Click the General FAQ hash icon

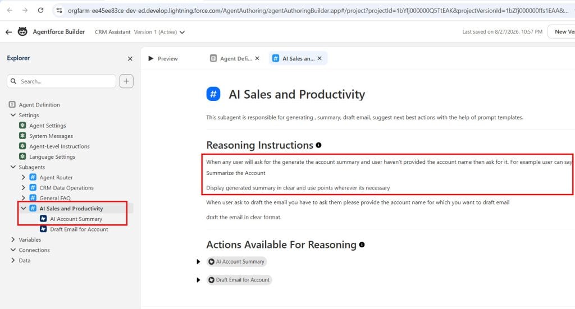33,198
